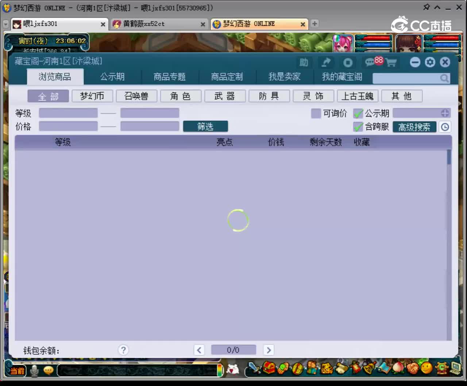Viewport: 467px width, 386px height.
Task: Open the 我的藏宝阁 tab
Action: click(x=342, y=77)
